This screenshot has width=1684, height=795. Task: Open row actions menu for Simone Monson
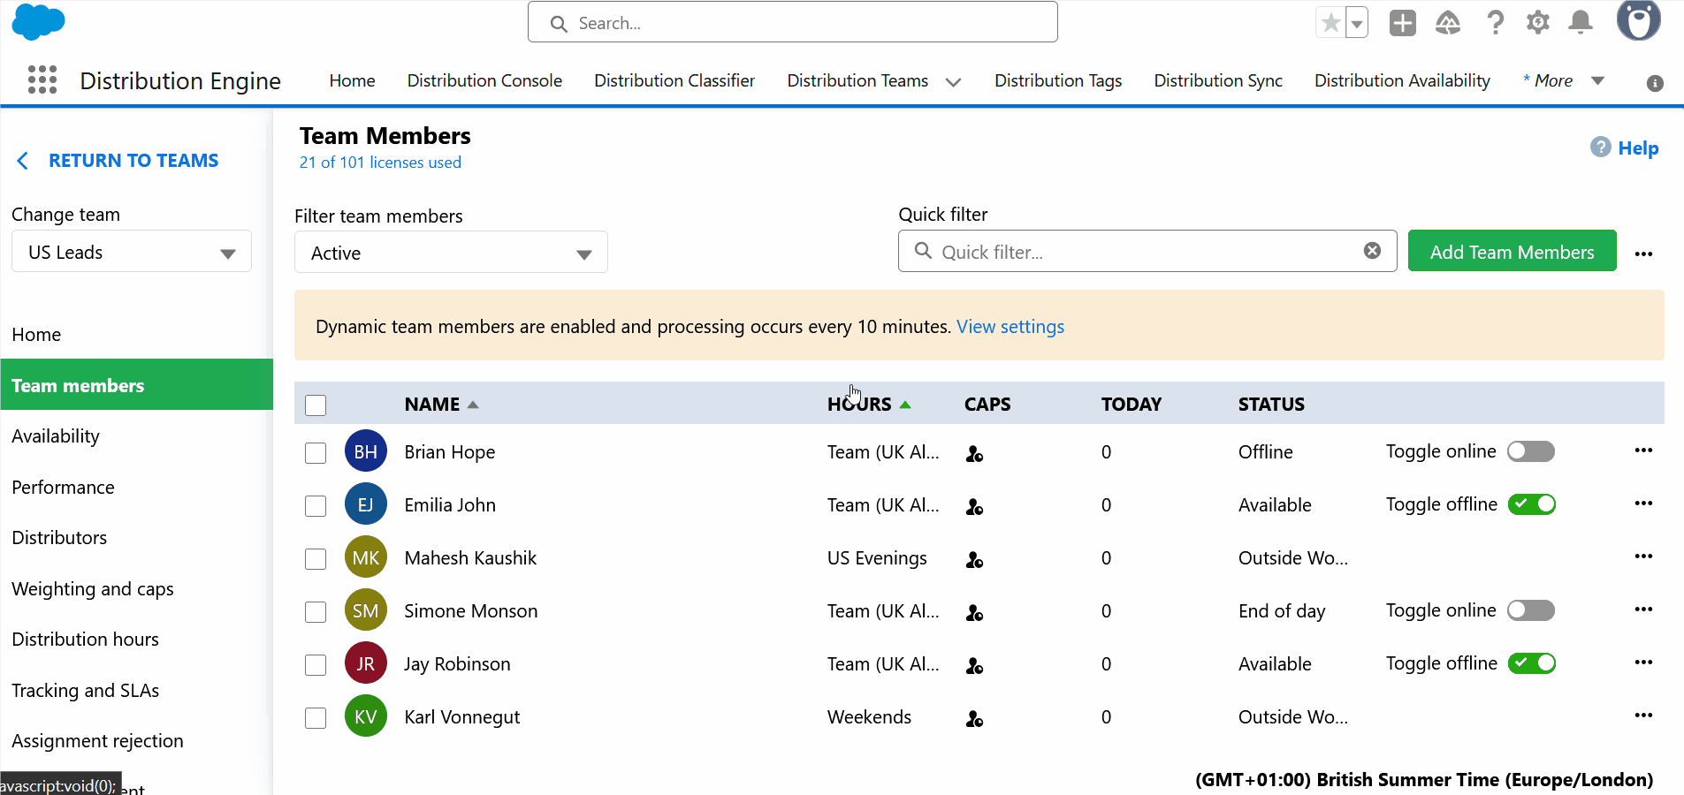click(1644, 609)
